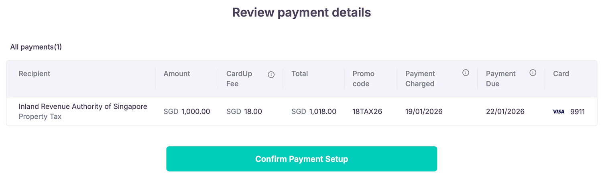Click the Payment Charged info icon

coord(466,73)
